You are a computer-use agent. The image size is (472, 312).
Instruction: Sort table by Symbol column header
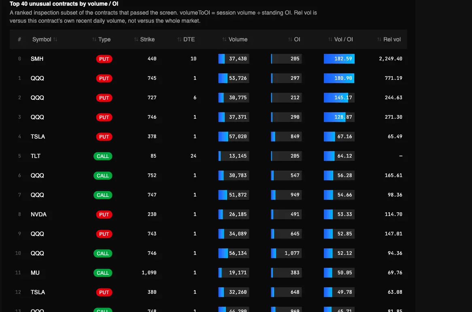[45, 39]
